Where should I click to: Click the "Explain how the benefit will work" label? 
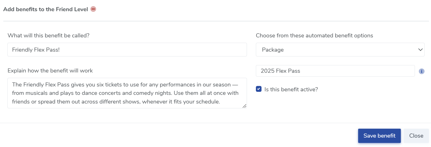point(50,71)
